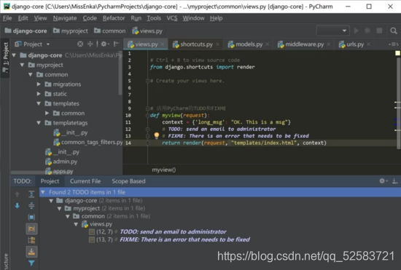The image size is (401, 270).
Task: Collapse the views.py node in the TODO tree
Action: 76,224
